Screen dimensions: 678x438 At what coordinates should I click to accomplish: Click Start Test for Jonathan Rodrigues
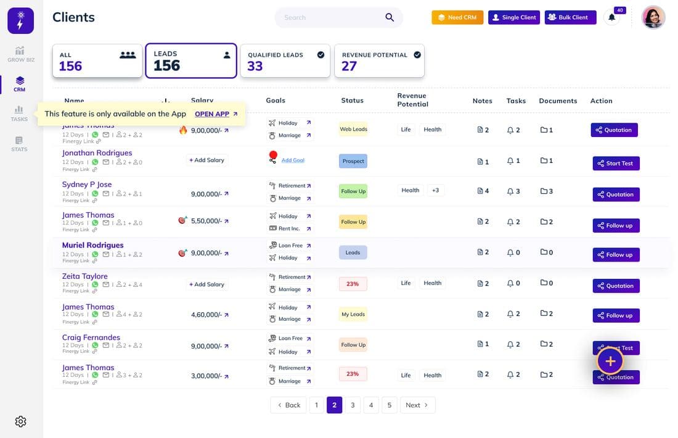[x=616, y=163]
